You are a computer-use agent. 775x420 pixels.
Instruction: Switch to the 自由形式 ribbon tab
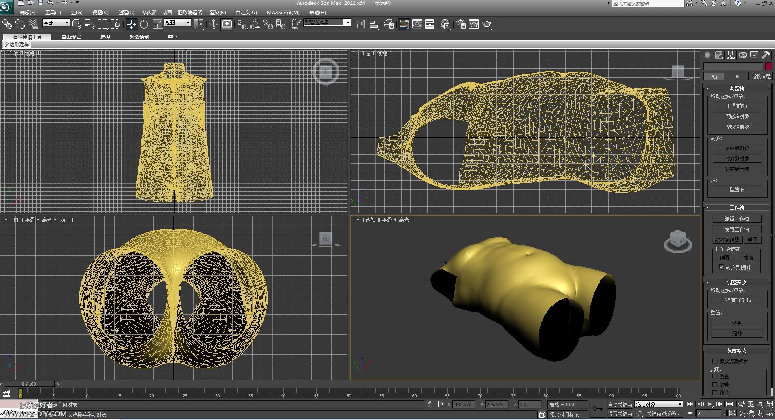(x=71, y=37)
